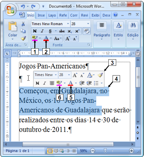Zoom out with minus button
The width and height of the screenshot is (144, 157).
pyautogui.click(x=92, y=151)
